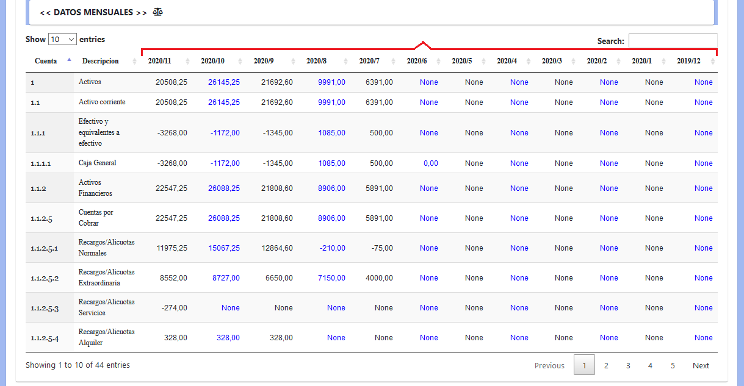Image resolution: width=744 pixels, height=386 pixels.
Task: Click Recargos/Alicuotas Extraordinaria 2020/7 value 4000,00
Action: point(379,278)
